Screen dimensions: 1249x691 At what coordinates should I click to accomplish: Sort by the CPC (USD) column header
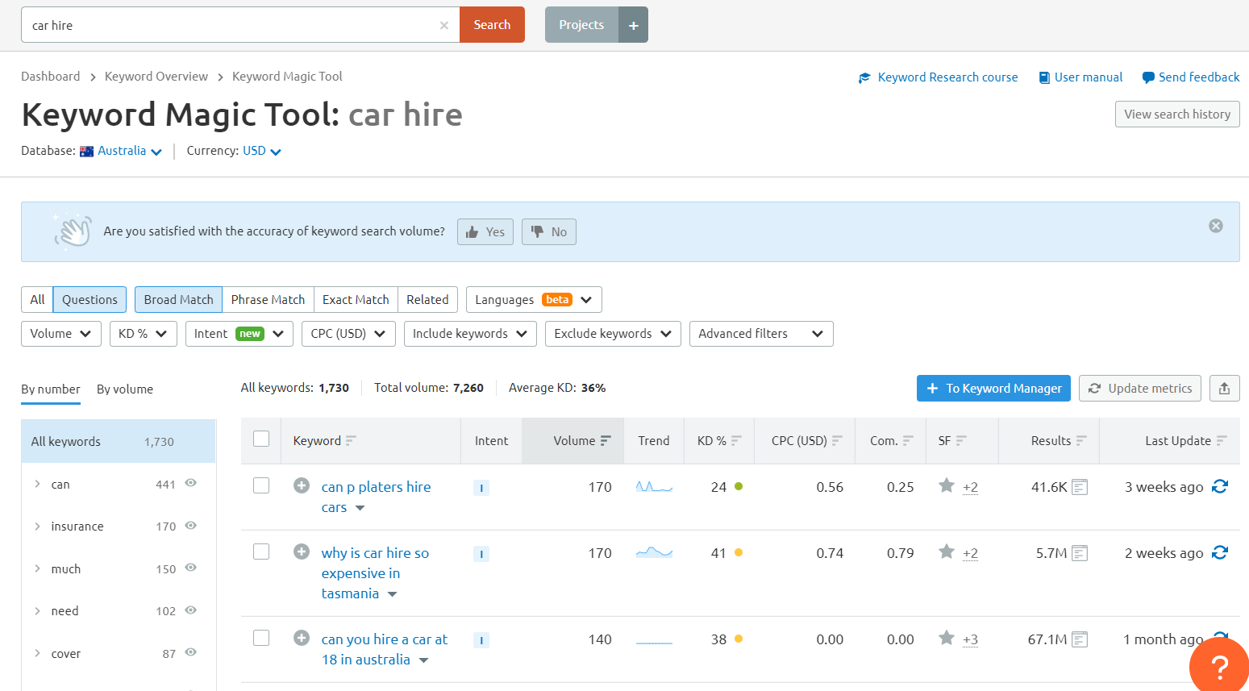point(806,440)
